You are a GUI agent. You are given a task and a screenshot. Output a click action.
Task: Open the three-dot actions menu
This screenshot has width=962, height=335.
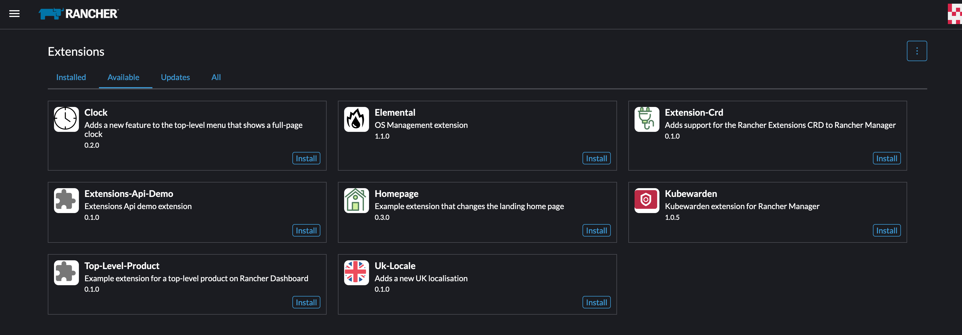tap(917, 50)
